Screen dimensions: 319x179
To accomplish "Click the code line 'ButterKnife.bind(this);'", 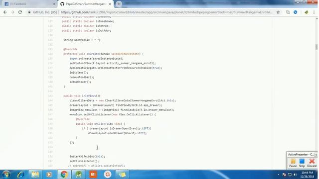I will click(87, 157).
